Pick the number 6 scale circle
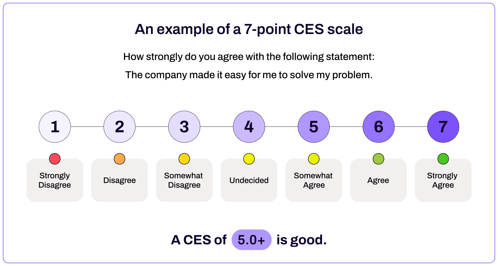The width and height of the screenshot is (498, 266). 378,127
